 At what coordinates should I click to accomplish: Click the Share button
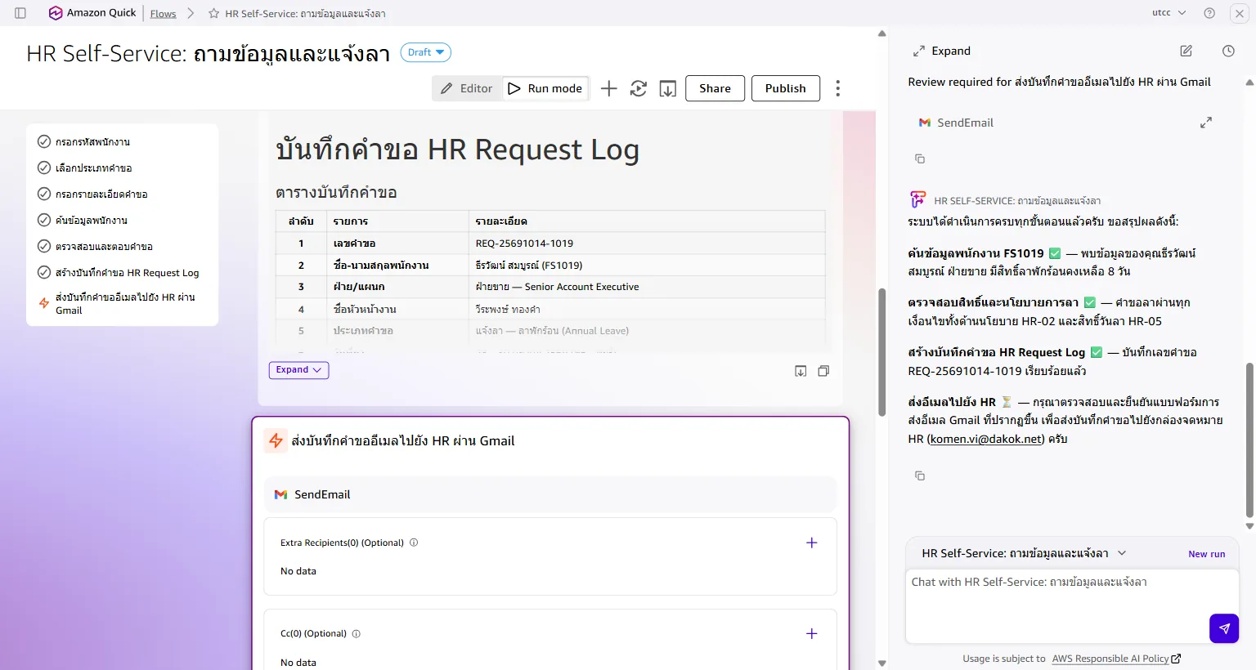715,88
